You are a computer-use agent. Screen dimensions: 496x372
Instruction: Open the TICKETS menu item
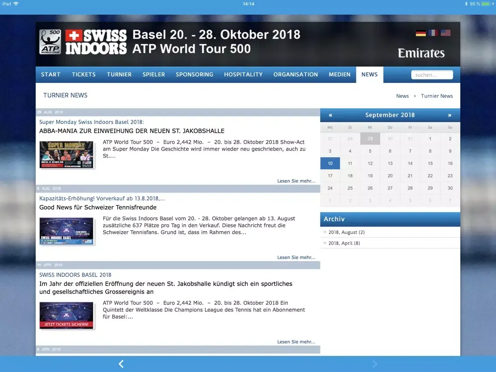coord(83,74)
